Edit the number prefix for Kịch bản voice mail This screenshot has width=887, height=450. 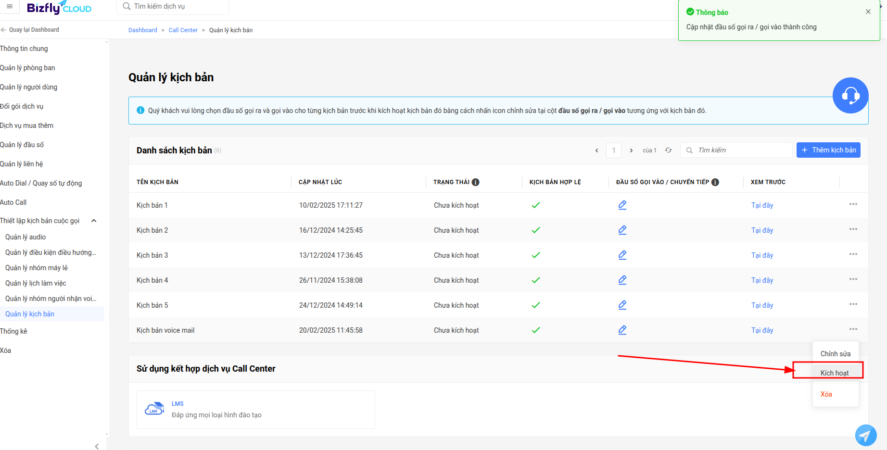(622, 330)
